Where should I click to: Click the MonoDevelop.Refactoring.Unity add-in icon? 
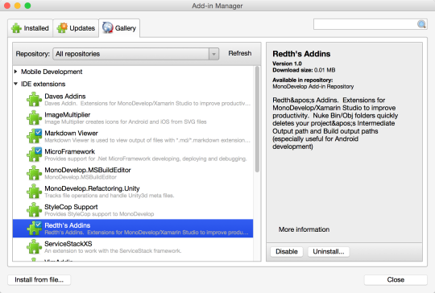[34, 192]
